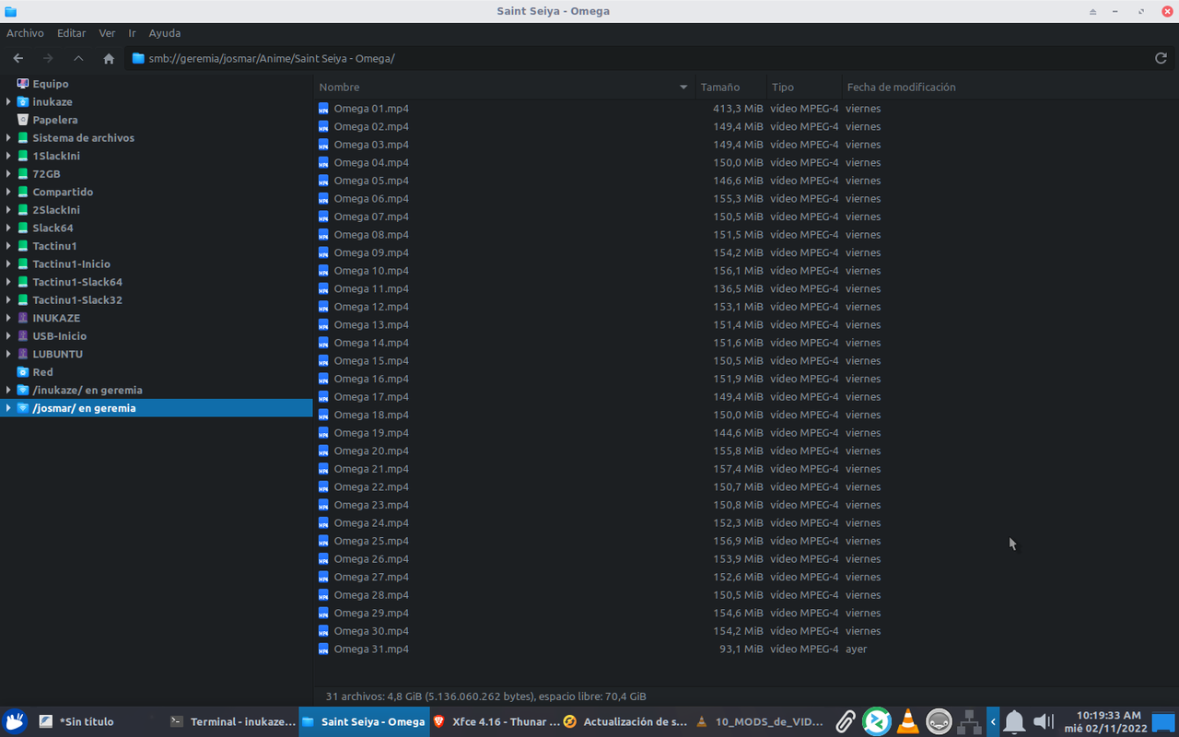Click the ayer date cell
This screenshot has height=737, width=1179.
(x=857, y=649)
